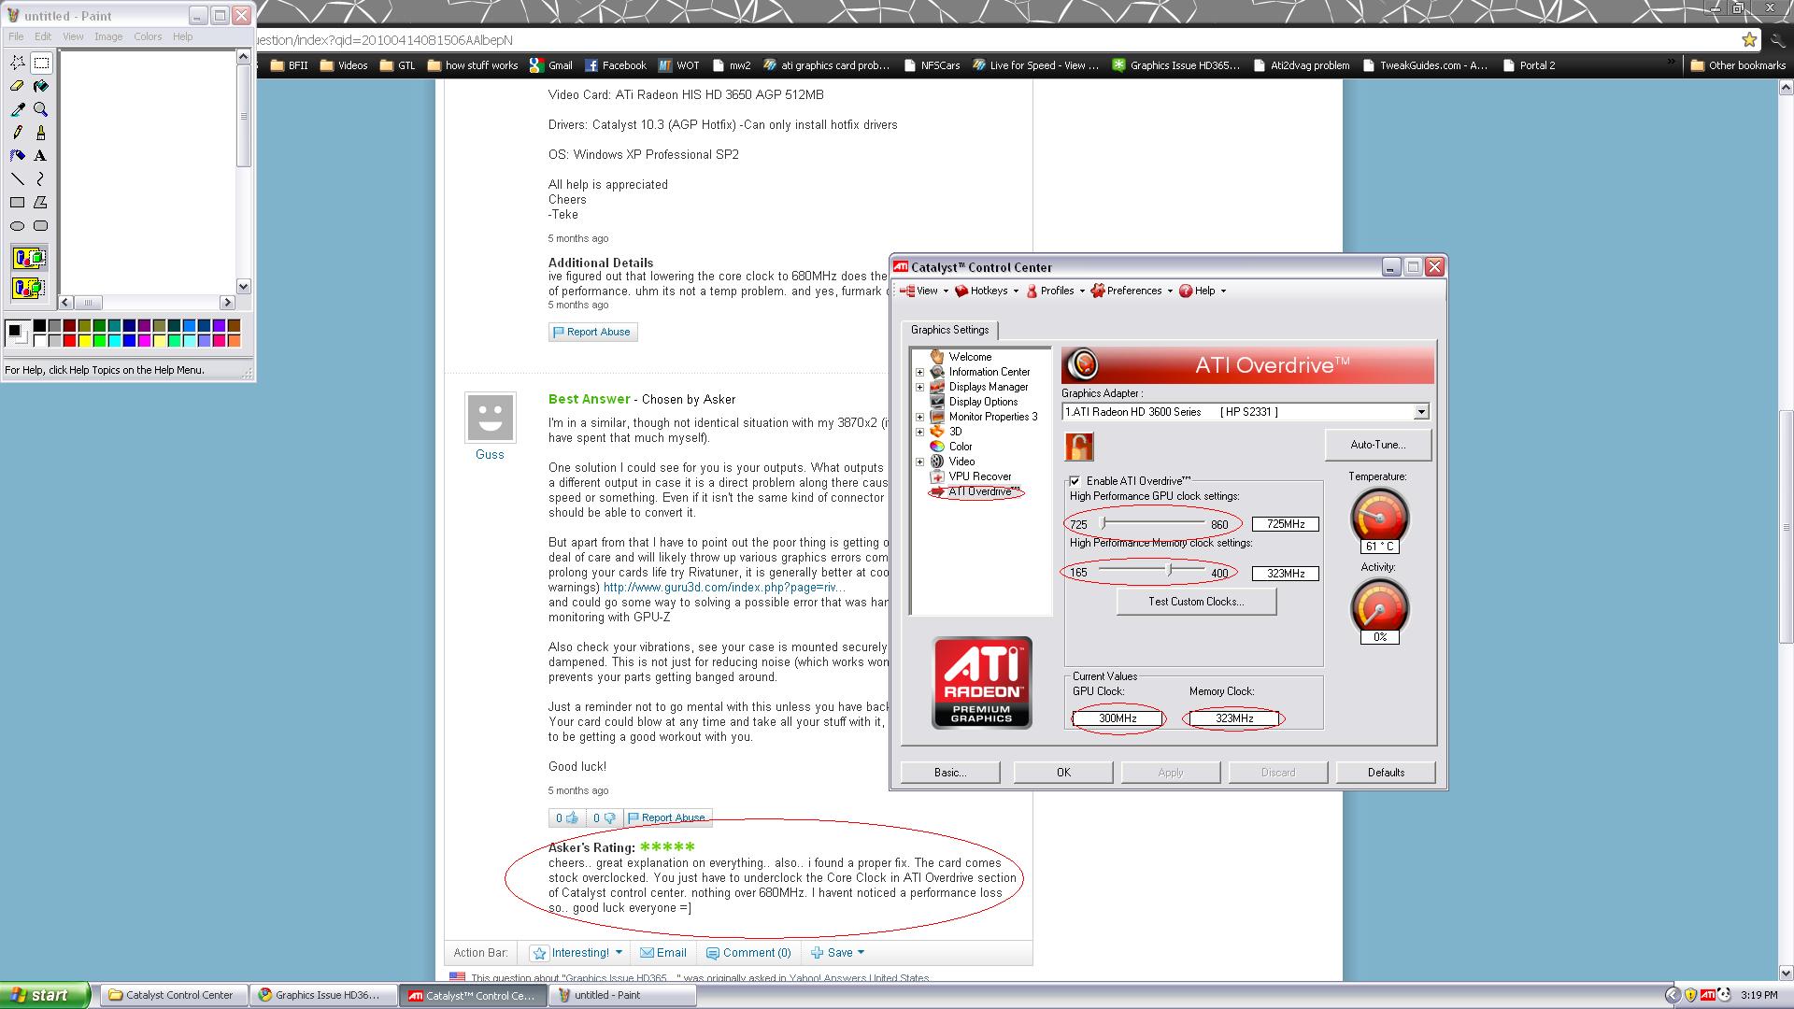Screen dimensions: 1794x1009
Task: Choose the transparent selection option in Paint
Action: [x=29, y=287]
